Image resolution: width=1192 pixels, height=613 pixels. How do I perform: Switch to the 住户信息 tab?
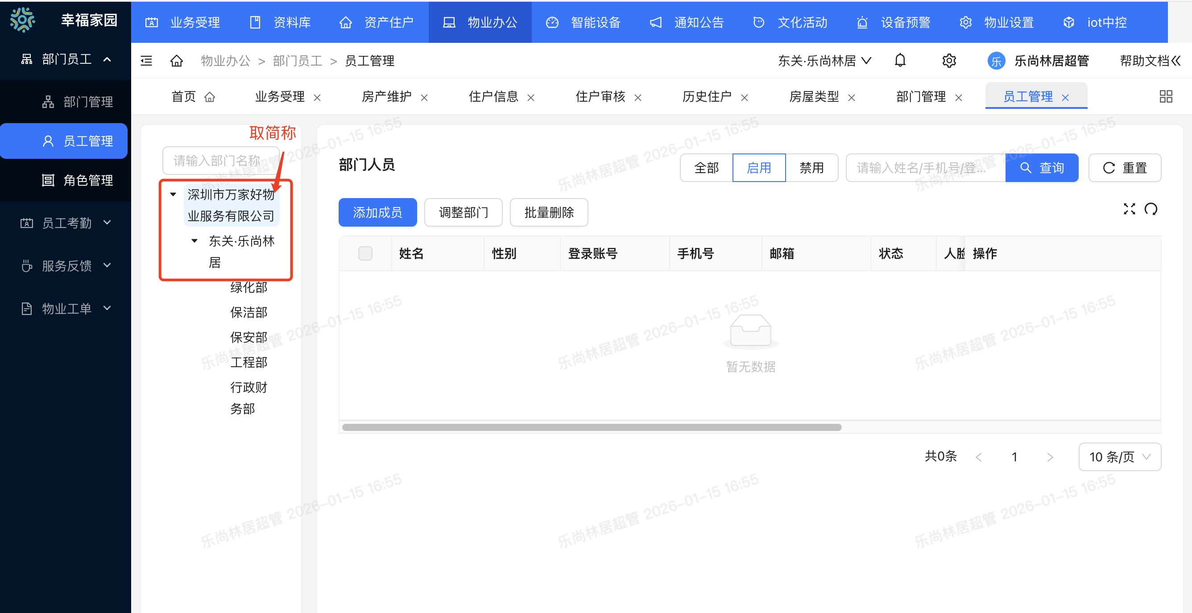click(493, 97)
